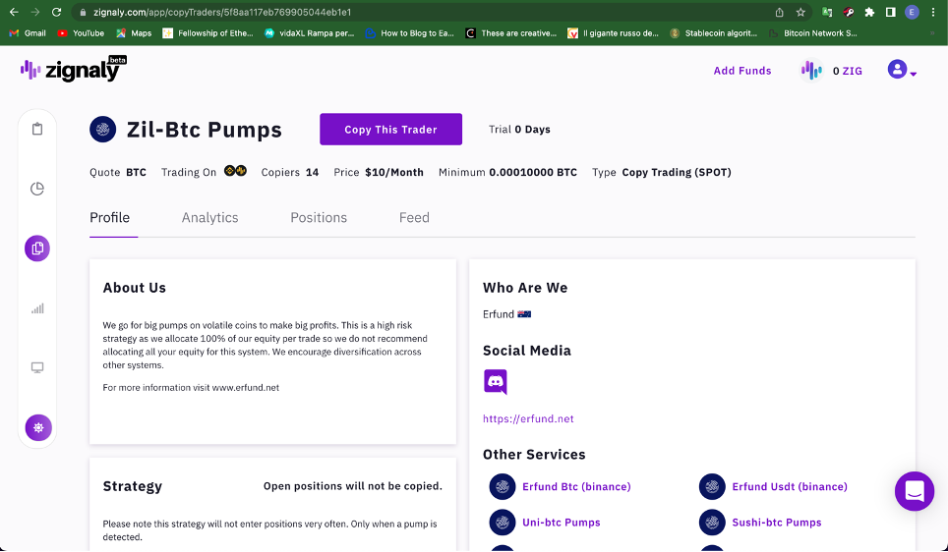
Task: Toggle the browser side panel icon
Action: point(891,12)
